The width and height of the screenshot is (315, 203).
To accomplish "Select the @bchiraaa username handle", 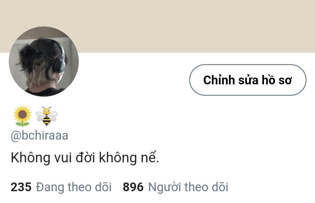I will 39,136.
